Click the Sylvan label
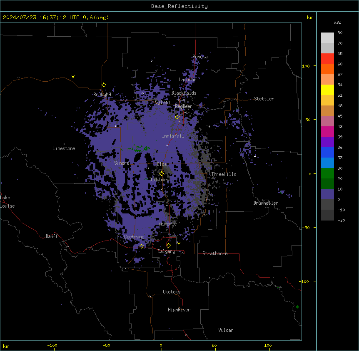 pyautogui.click(x=162, y=102)
